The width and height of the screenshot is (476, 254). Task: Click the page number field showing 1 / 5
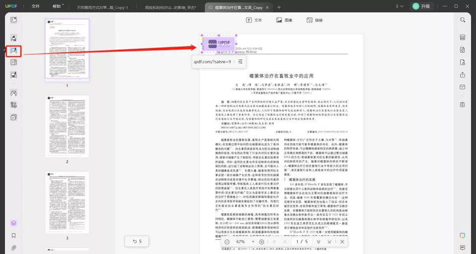point(301,242)
